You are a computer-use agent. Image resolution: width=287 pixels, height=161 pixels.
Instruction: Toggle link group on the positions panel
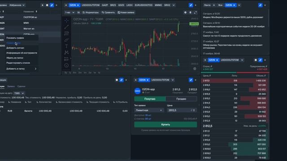tap(122, 80)
